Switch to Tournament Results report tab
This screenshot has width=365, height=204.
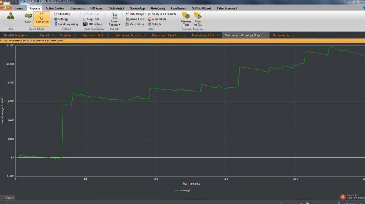(128, 35)
